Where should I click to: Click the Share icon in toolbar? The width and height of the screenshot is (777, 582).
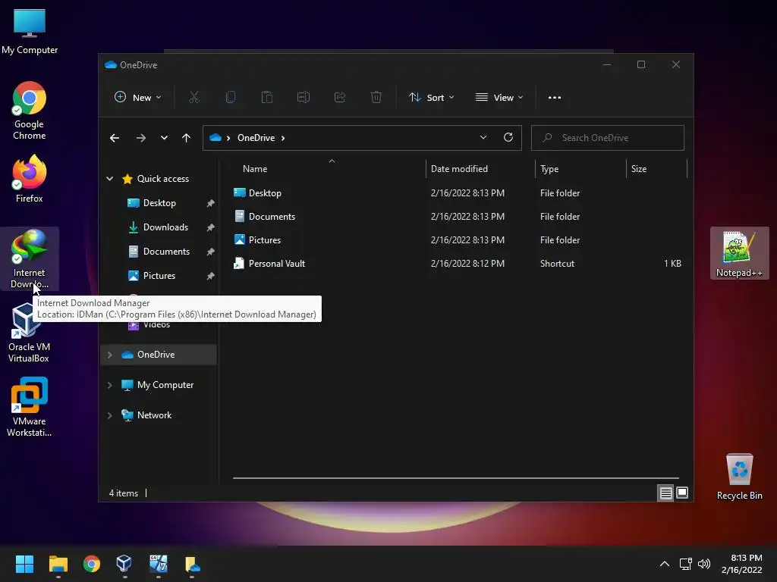tap(340, 98)
